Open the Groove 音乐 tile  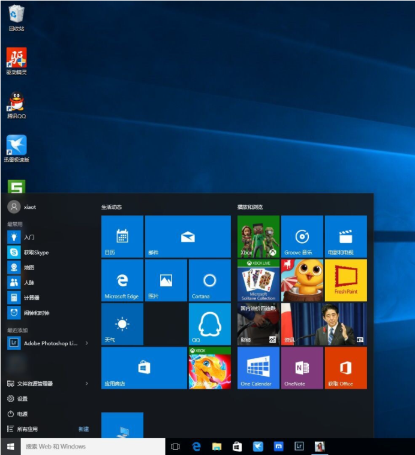[302, 237]
